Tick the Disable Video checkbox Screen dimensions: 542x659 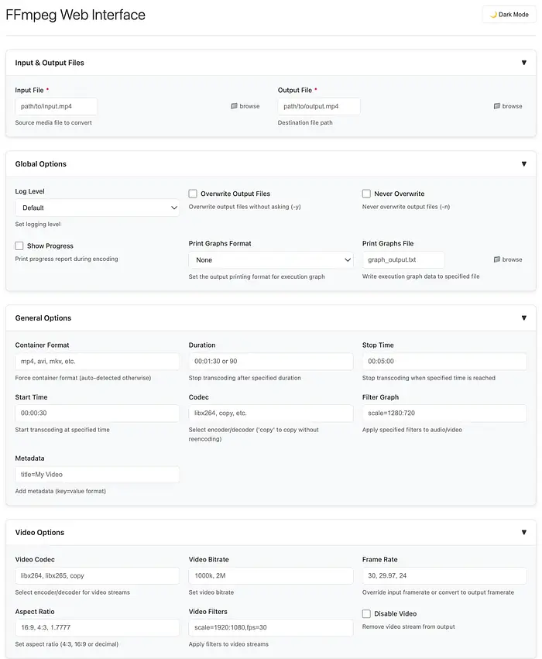tap(367, 614)
